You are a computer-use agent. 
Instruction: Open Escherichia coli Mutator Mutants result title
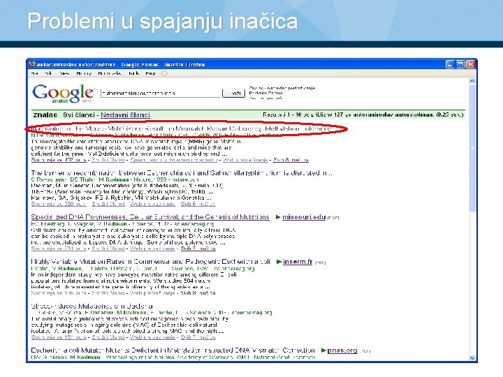click(173, 350)
